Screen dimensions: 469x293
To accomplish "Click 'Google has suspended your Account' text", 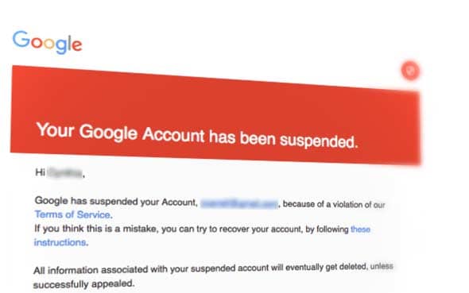I will click(x=116, y=202).
